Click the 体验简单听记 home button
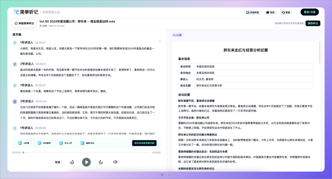332x179 pixels. 24,23
